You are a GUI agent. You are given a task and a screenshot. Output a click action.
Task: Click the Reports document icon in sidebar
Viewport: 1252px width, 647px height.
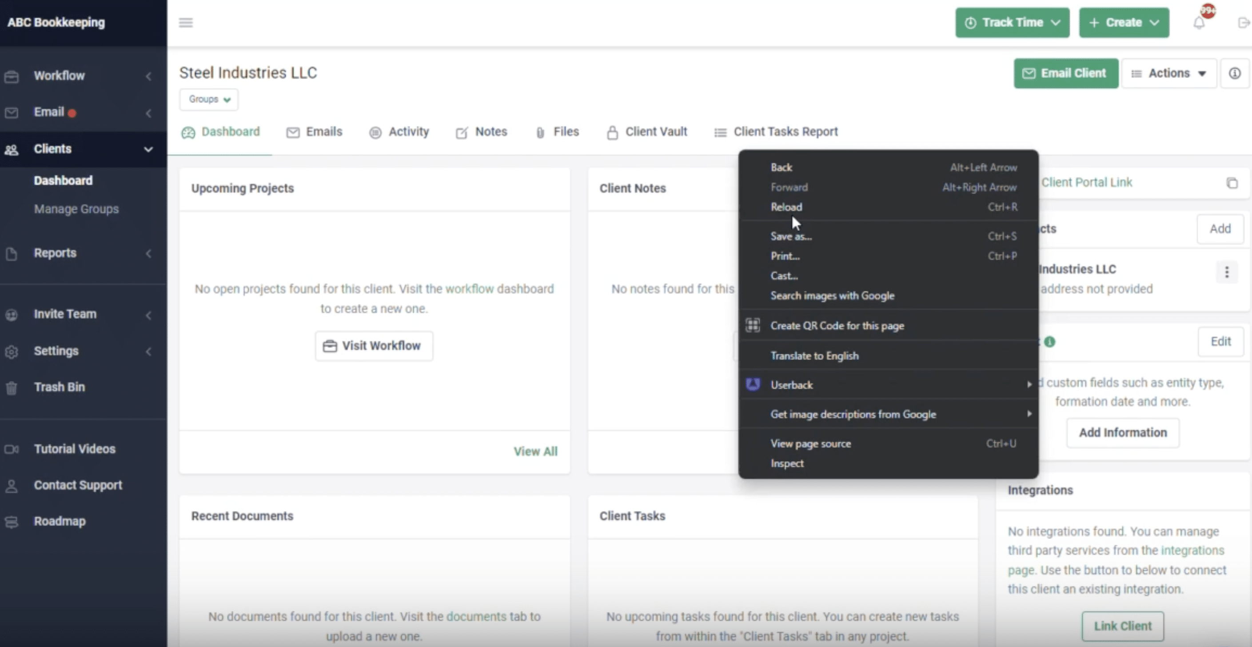[12, 253]
